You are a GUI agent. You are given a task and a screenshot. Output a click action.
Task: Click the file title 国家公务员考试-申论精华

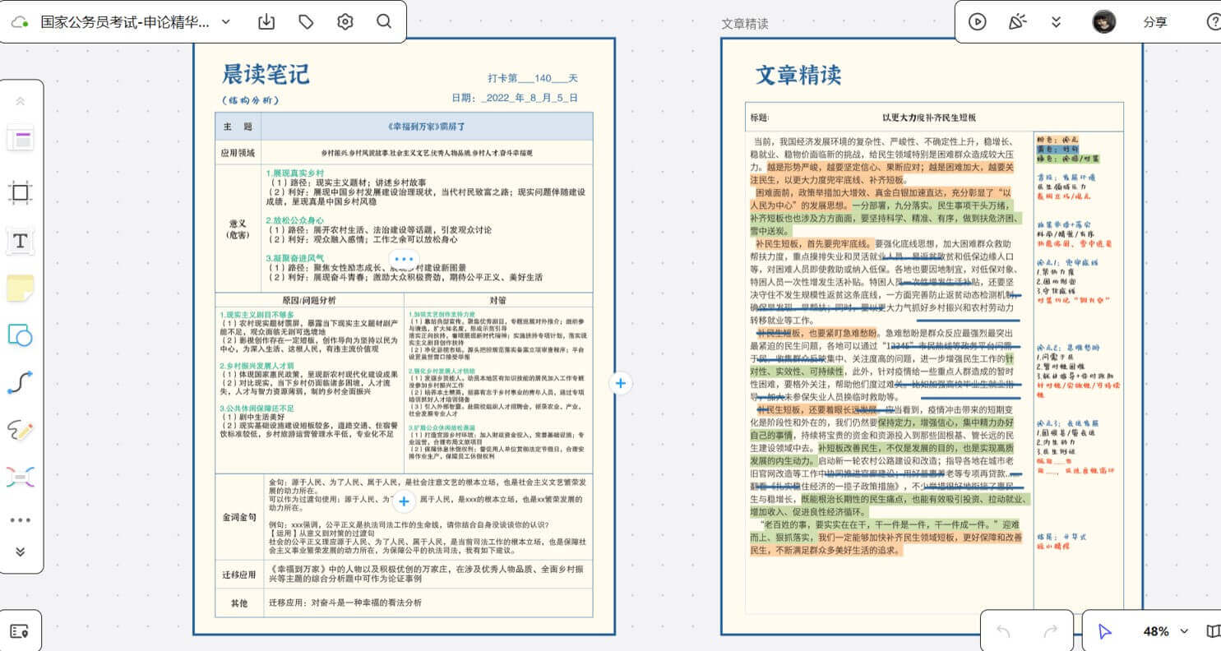123,22
